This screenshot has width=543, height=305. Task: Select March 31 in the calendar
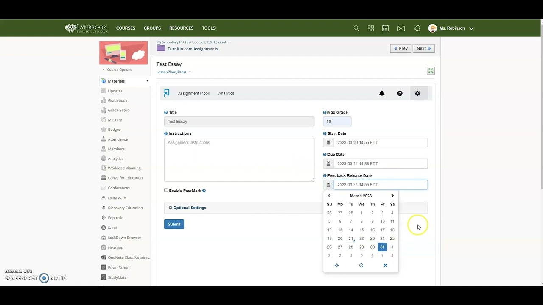click(382, 247)
